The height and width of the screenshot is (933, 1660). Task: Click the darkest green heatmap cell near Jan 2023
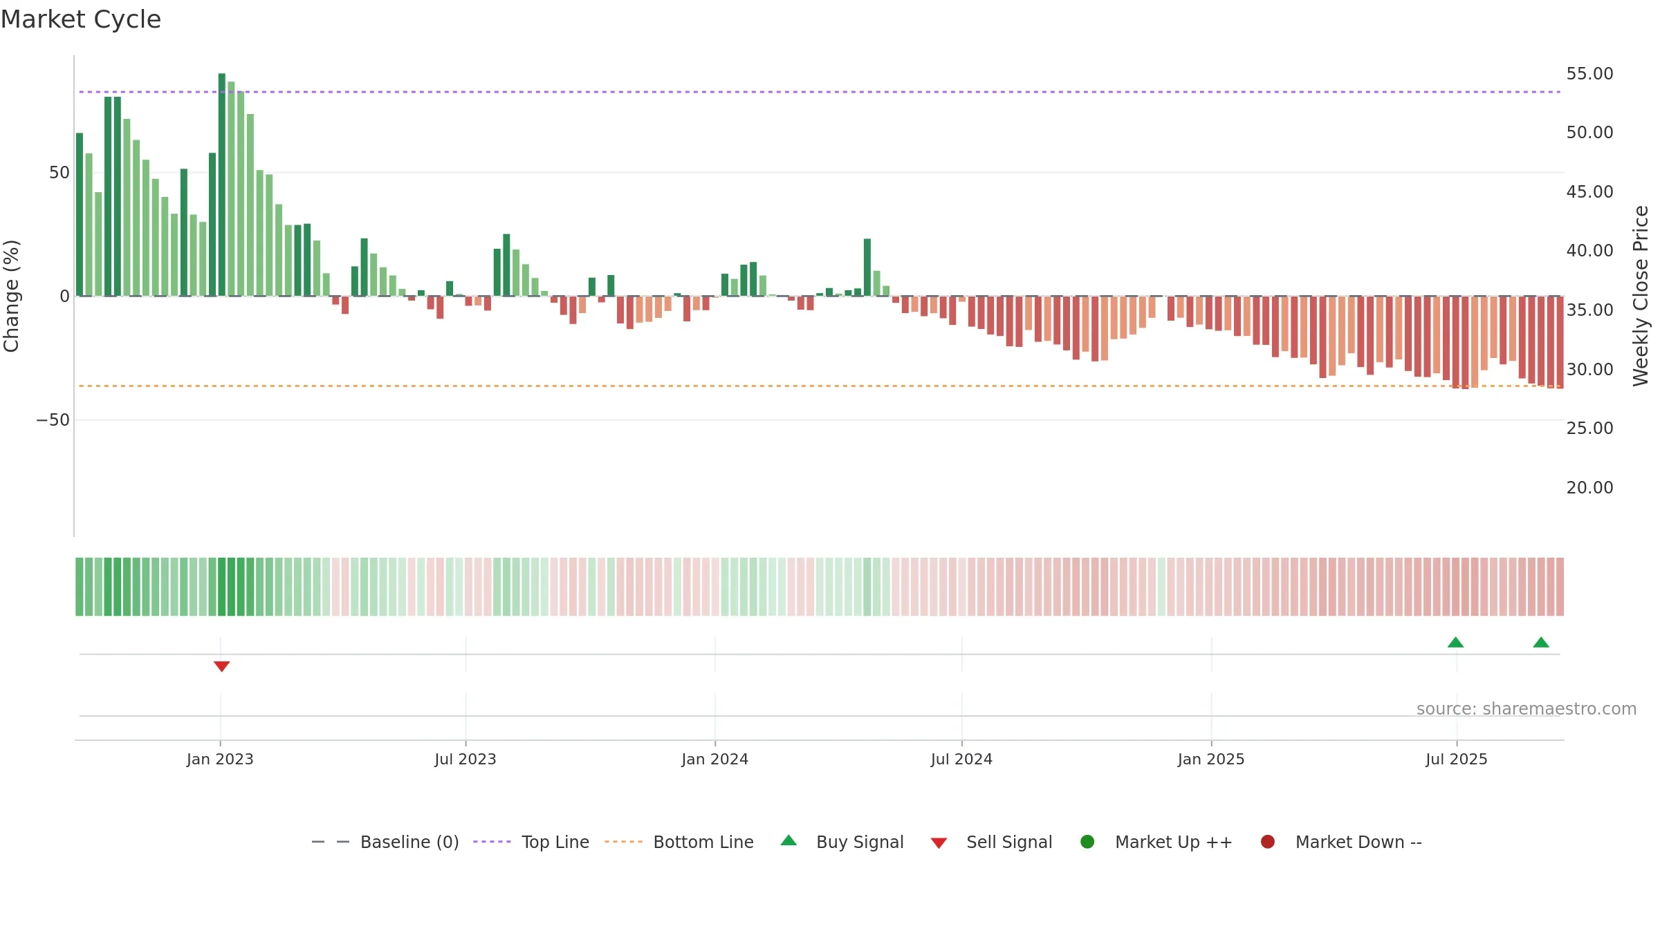click(x=222, y=587)
